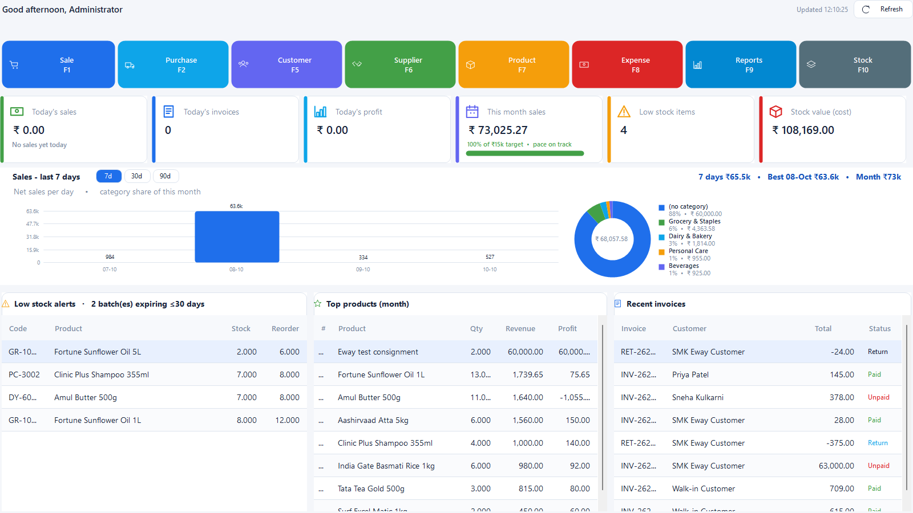Click the warning icon beside Low stock alerts
This screenshot has width=913, height=513.
(x=6, y=304)
